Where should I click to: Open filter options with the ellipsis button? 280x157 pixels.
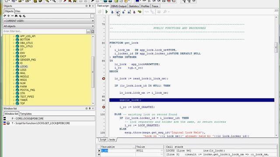point(88,31)
